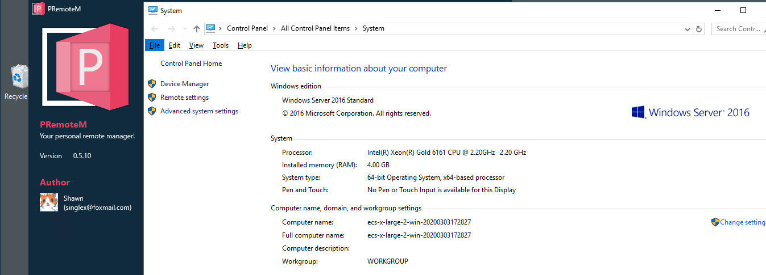Click the No Pen or Touch Input text

(441, 190)
